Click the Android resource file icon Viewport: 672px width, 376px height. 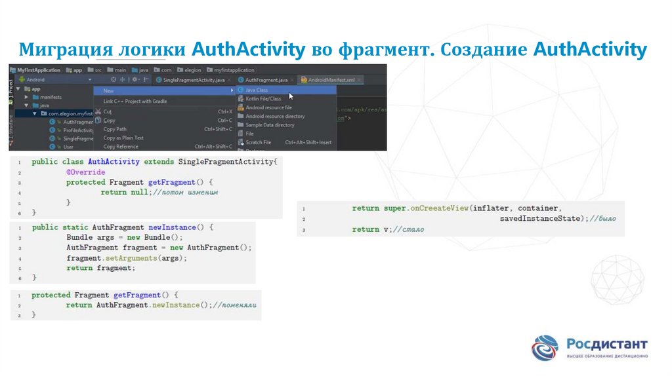coord(240,107)
